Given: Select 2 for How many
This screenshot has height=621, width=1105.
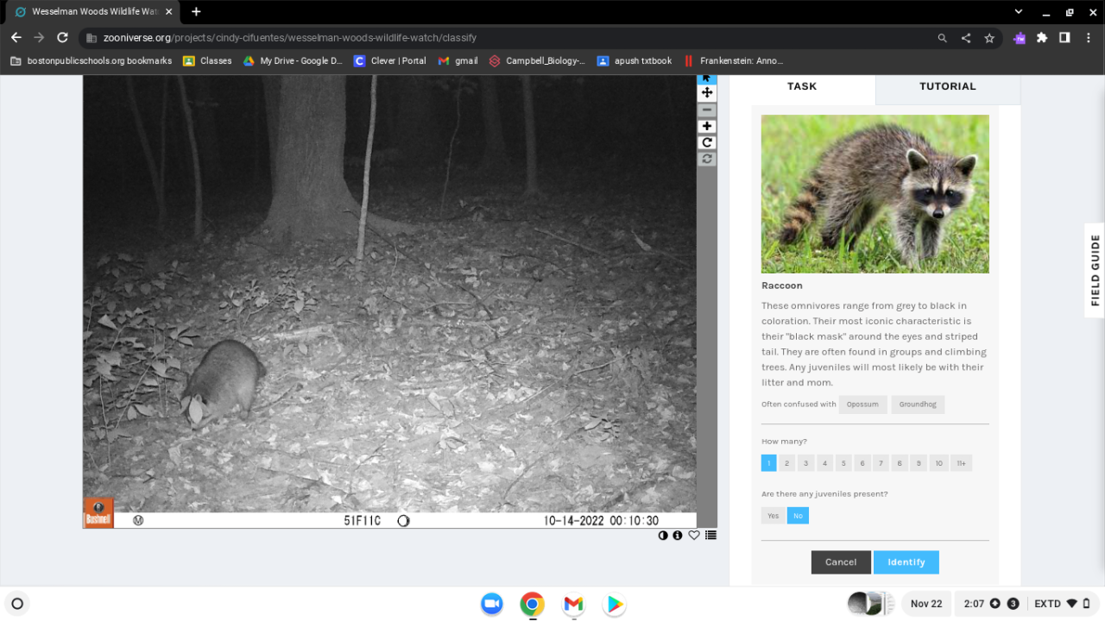Looking at the screenshot, I should tap(787, 463).
